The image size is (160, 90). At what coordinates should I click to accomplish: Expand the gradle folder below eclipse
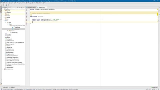[4, 17]
